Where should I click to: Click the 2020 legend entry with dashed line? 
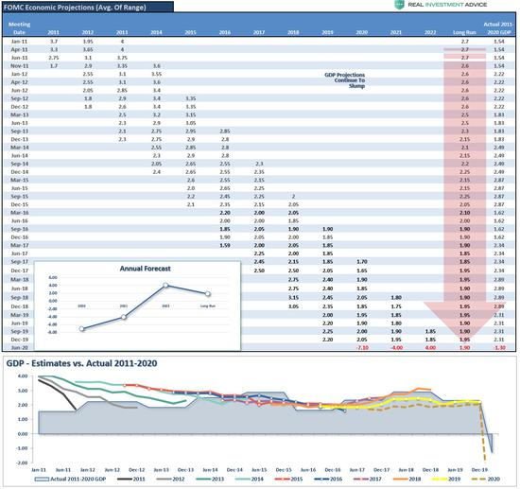click(486, 479)
